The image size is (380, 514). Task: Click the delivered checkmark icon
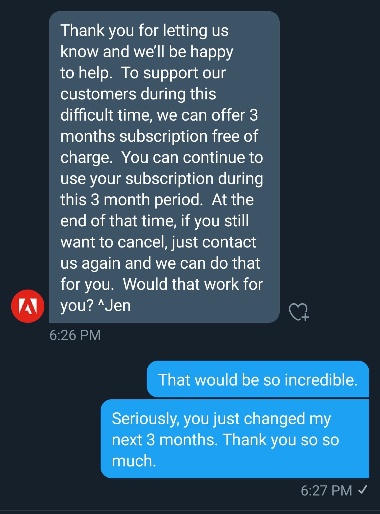pos(363,490)
